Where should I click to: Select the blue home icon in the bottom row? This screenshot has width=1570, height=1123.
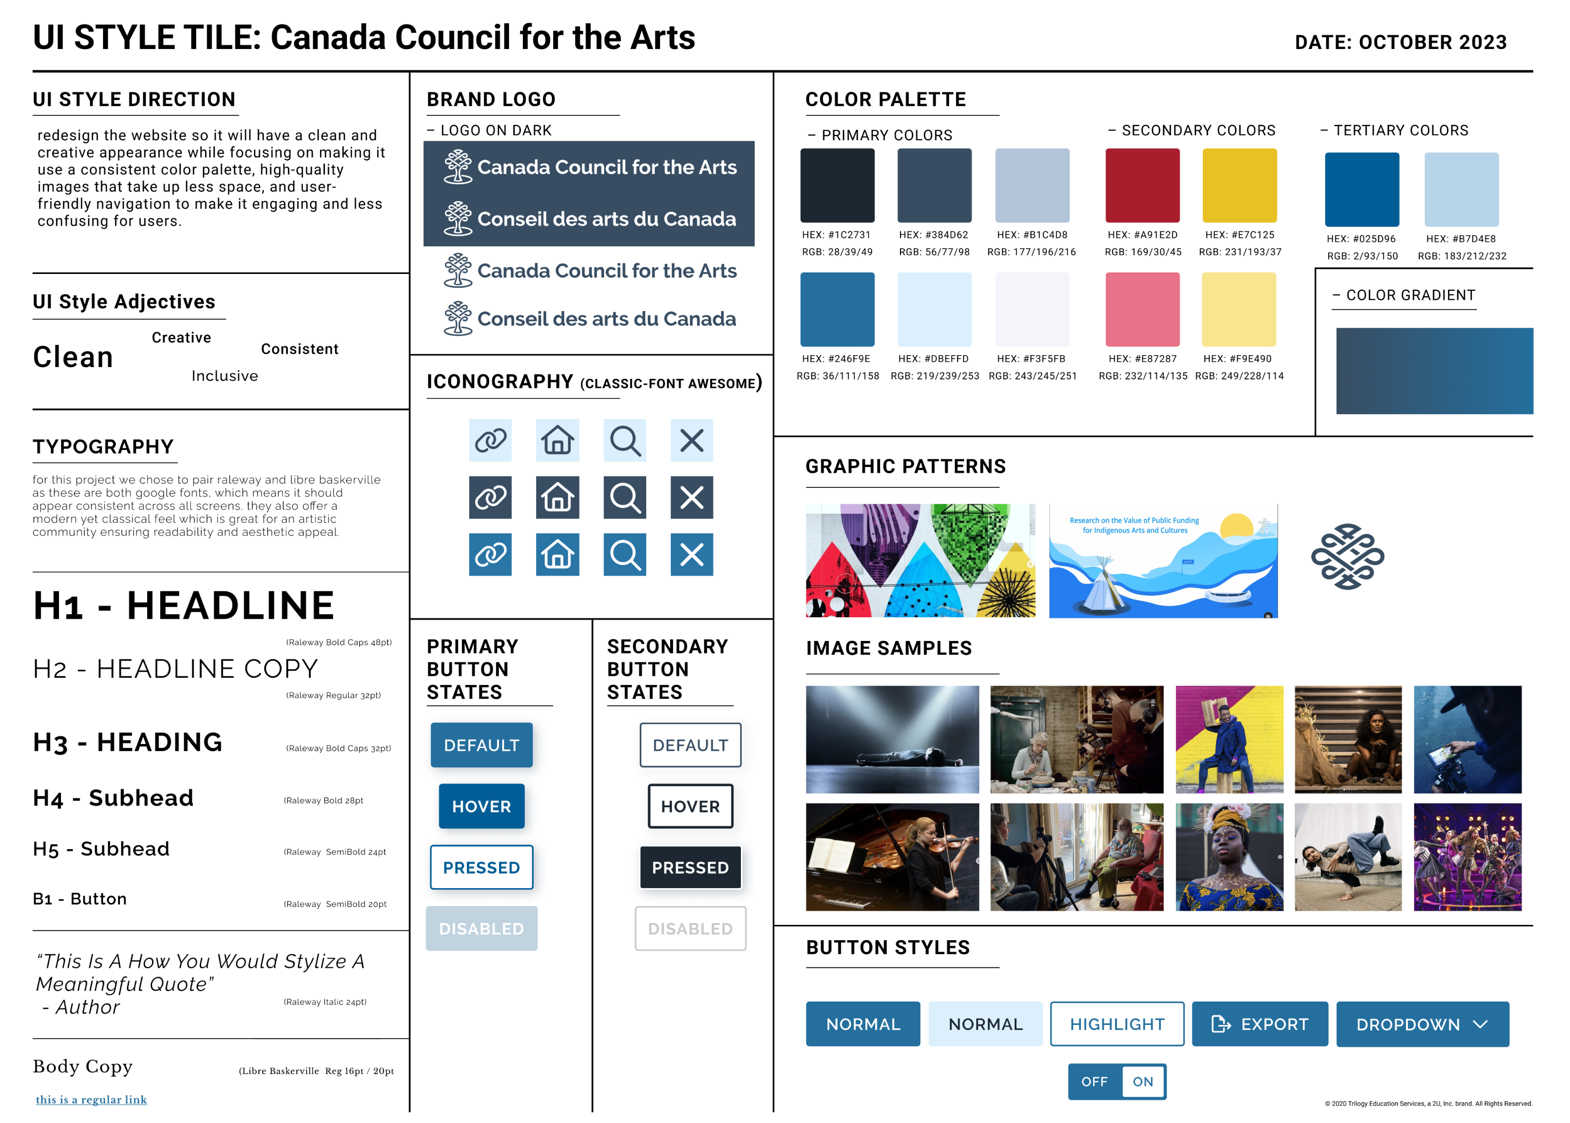pyautogui.click(x=558, y=555)
